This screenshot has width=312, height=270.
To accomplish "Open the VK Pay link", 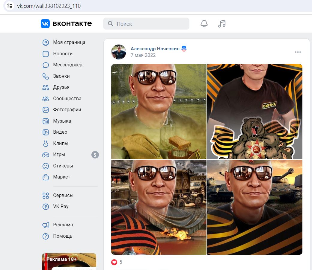I will (61, 207).
